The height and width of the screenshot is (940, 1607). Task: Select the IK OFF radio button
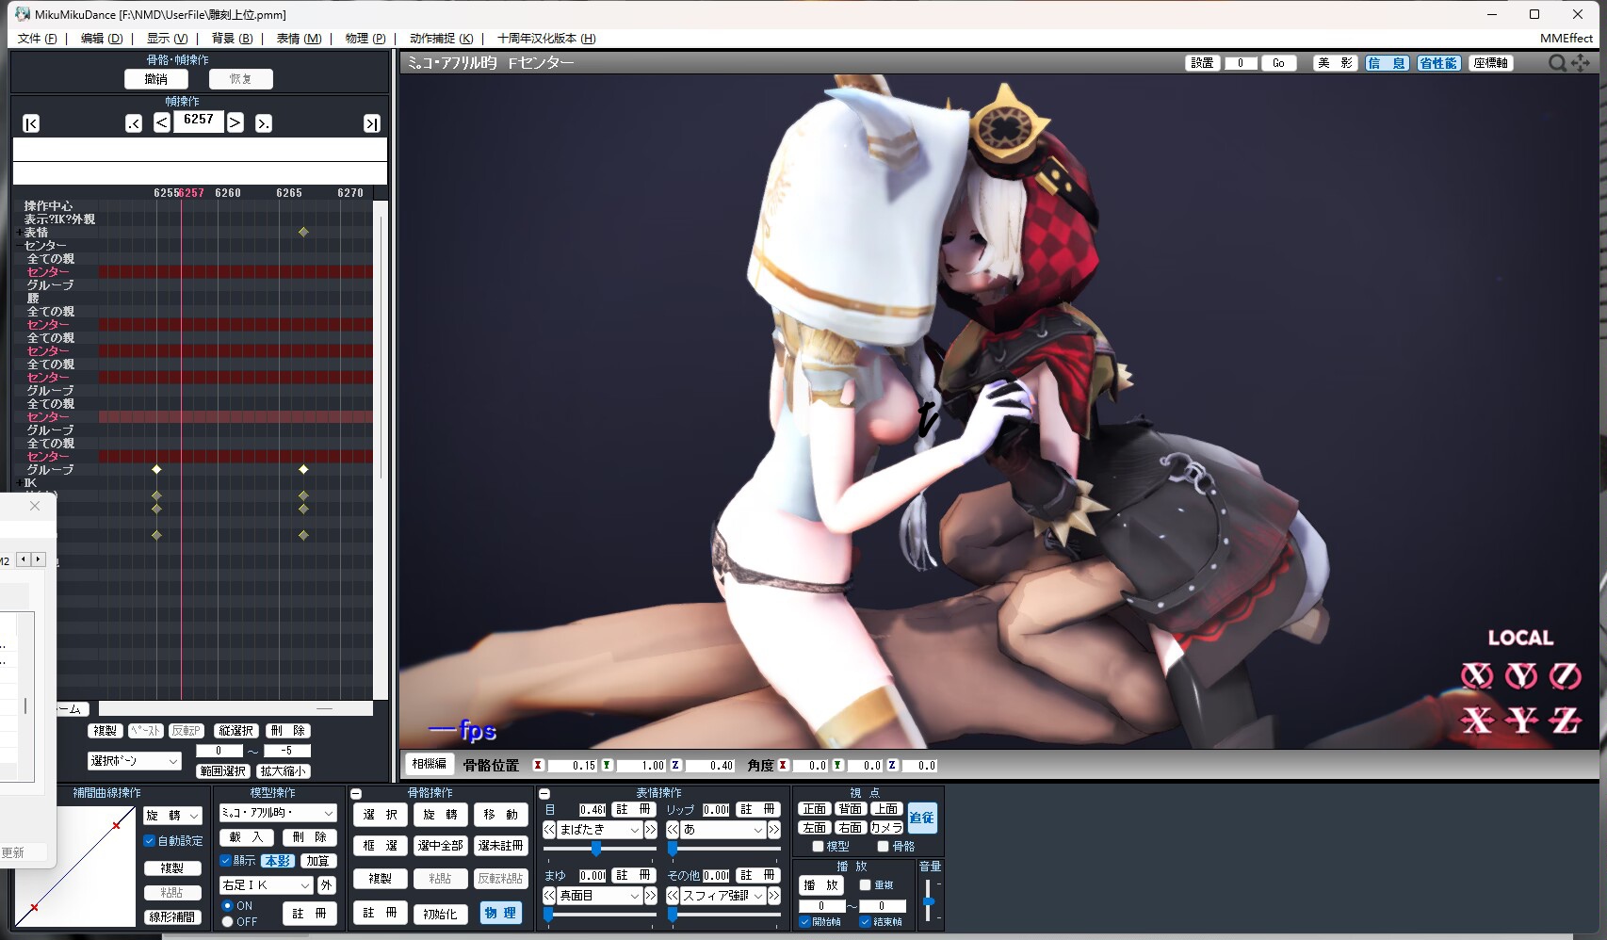pos(227,922)
